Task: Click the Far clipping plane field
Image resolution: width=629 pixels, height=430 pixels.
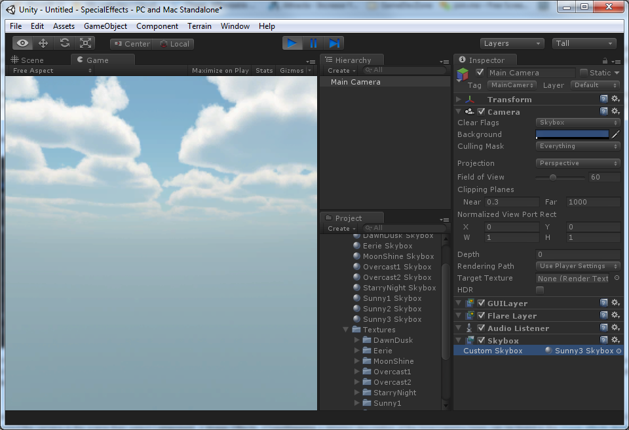Action: click(x=594, y=202)
